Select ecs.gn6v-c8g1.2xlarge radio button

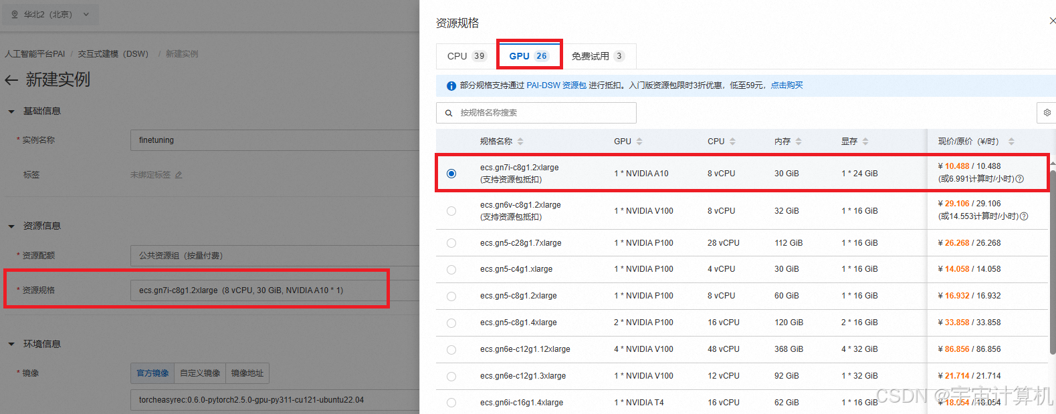tap(451, 211)
